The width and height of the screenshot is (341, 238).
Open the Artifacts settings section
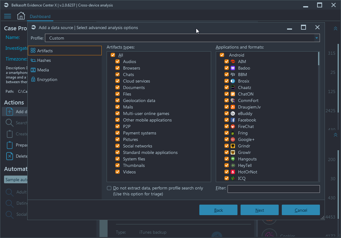pyautogui.click(x=65, y=50)
